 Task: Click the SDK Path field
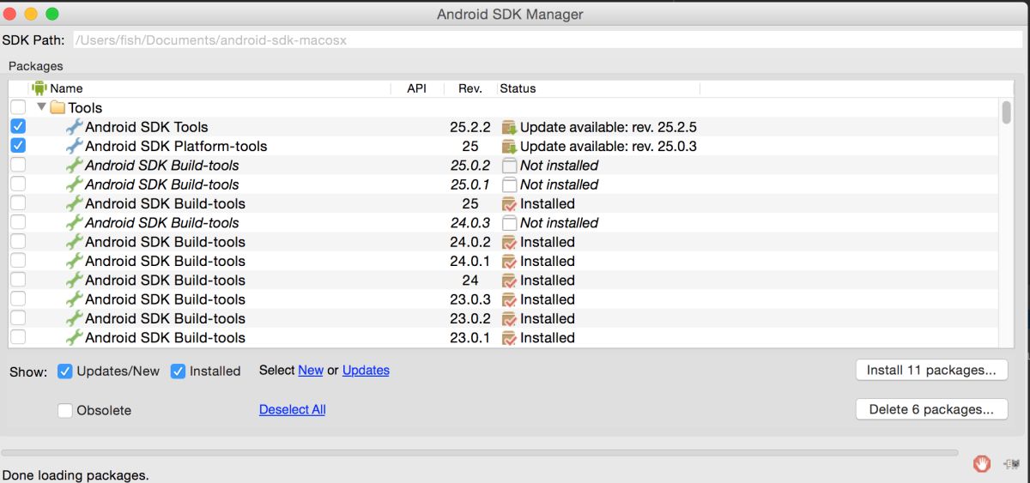tap(548, 40)
